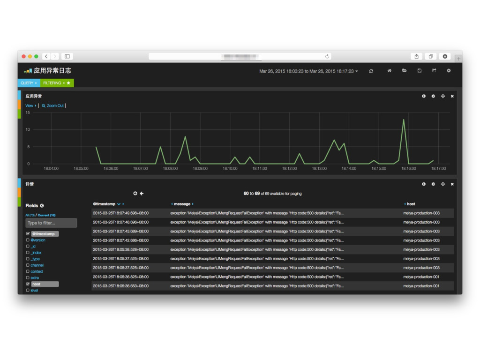Grab the move handle of 详情 panel
480x360 pixels.
442,184
